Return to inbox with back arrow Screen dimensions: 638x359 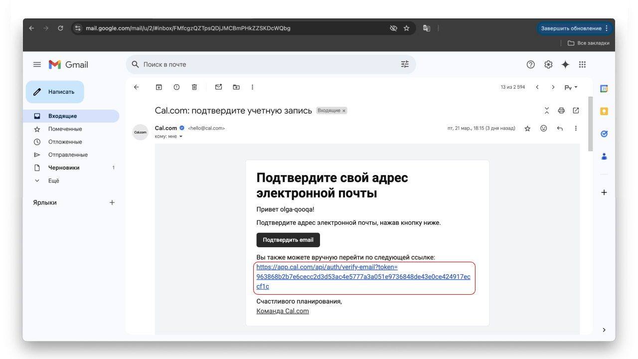(137, 87)
